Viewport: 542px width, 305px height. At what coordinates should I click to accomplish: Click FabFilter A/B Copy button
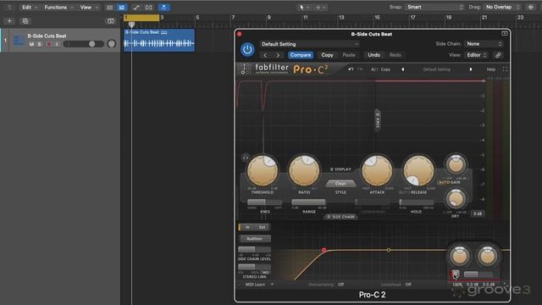pyautogui.click(x=385, y=69)
